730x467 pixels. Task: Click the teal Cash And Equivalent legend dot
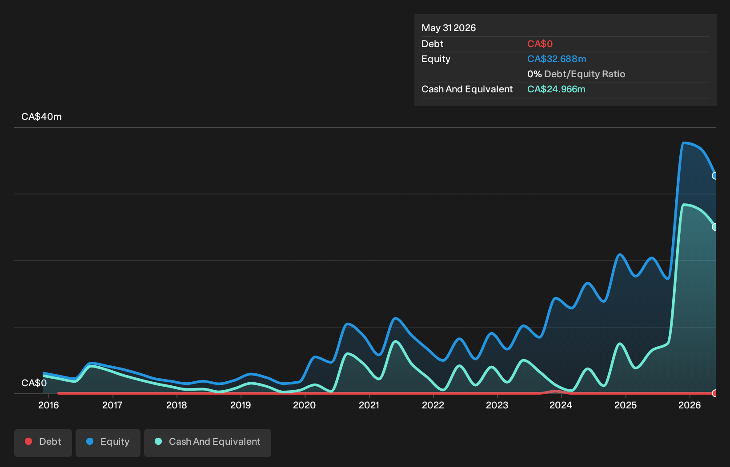[x=158, y=441]
